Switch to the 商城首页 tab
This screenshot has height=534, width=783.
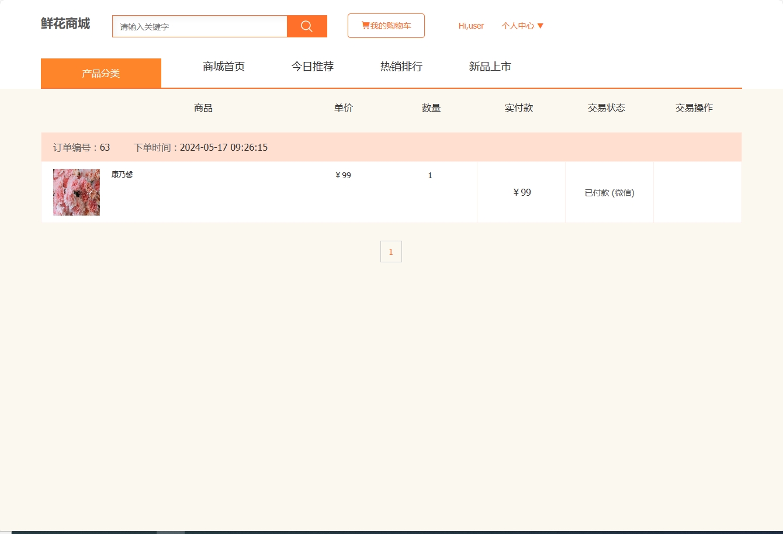coord(223,67)
